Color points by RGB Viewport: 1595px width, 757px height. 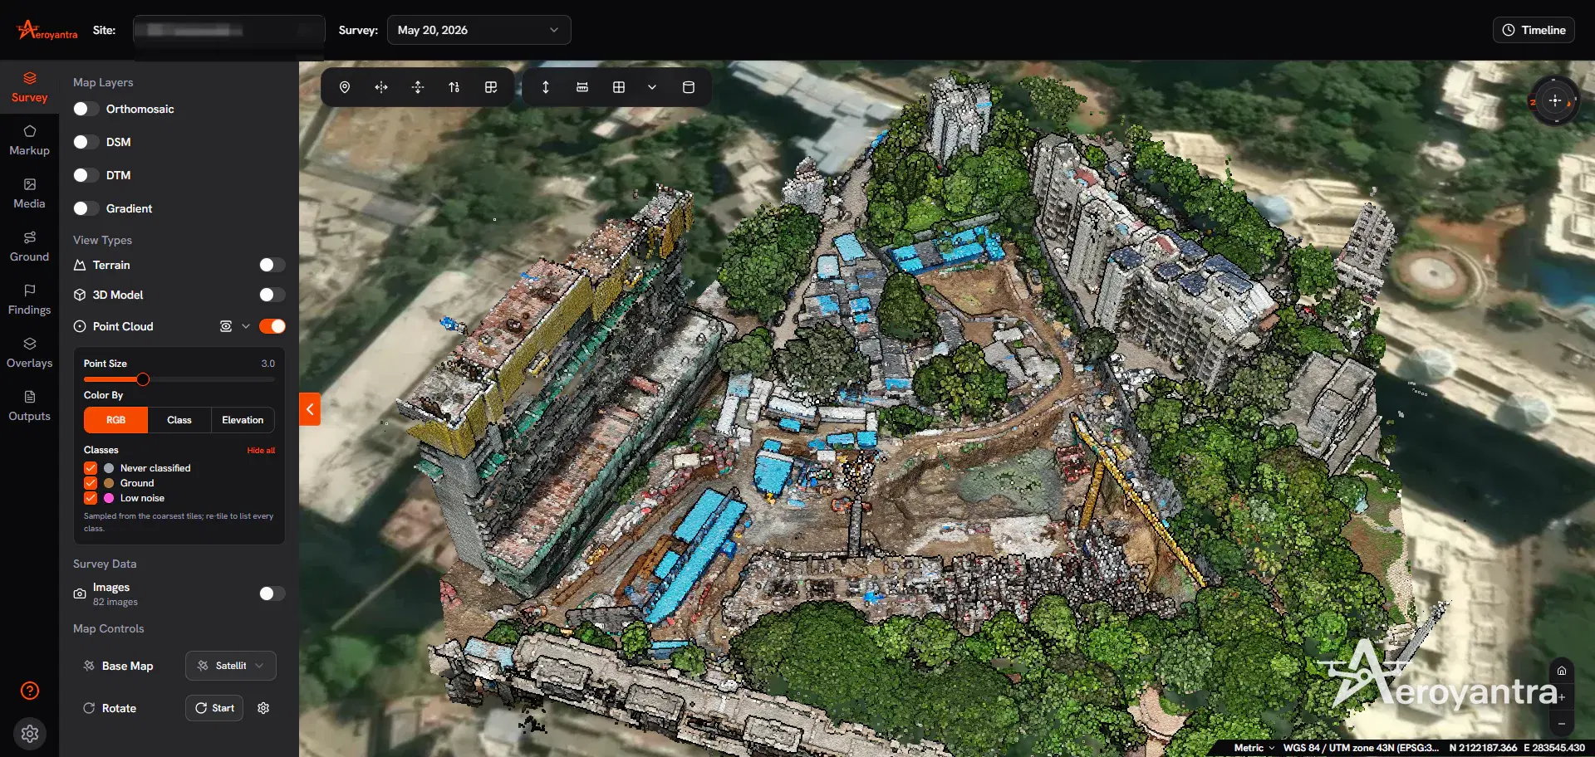pos(115,420)
